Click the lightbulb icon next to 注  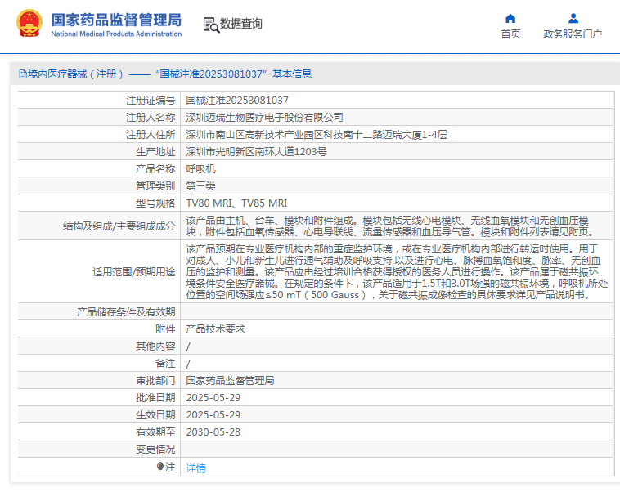160,467
